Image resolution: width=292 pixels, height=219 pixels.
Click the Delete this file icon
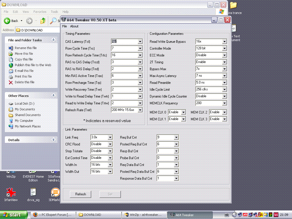click(11, 82)
